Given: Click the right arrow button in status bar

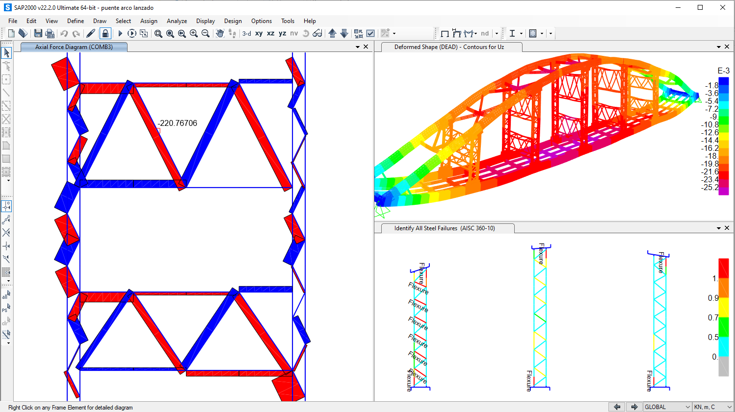Looking at the screenshot, I should coord(634,407).
